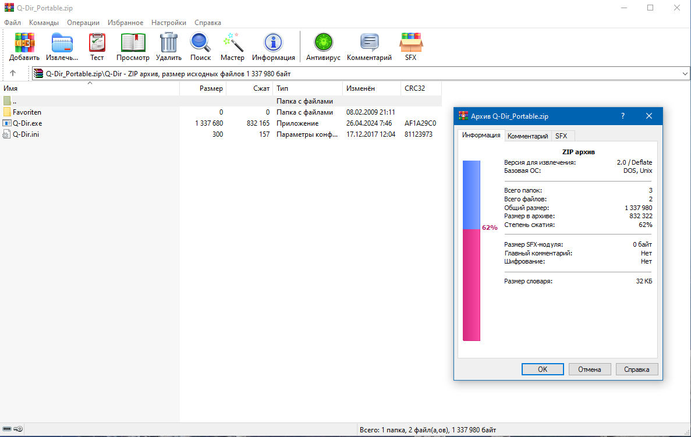691x437 pixels.
Task: Click the Q-Dir.ini size value 300
Action: coord(218,134)
